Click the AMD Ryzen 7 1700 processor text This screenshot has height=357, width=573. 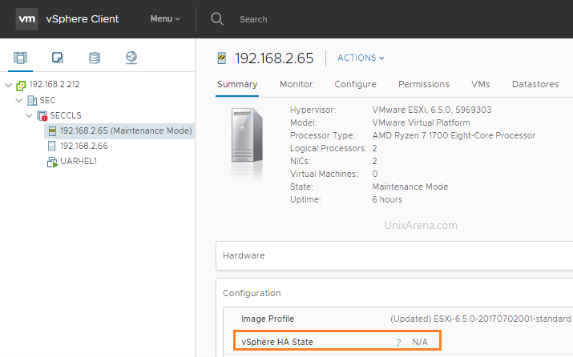click(x=454, y=135)
